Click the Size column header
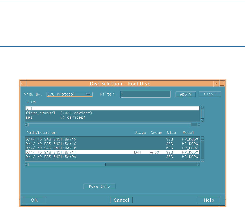This screenshot has height=207, width=245. [171, 133]
